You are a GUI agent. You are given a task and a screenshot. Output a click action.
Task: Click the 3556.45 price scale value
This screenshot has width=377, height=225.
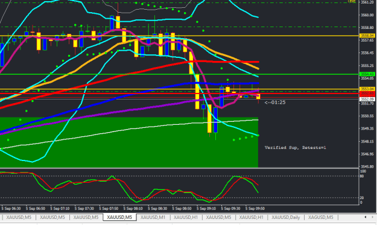tap(367, 53)
